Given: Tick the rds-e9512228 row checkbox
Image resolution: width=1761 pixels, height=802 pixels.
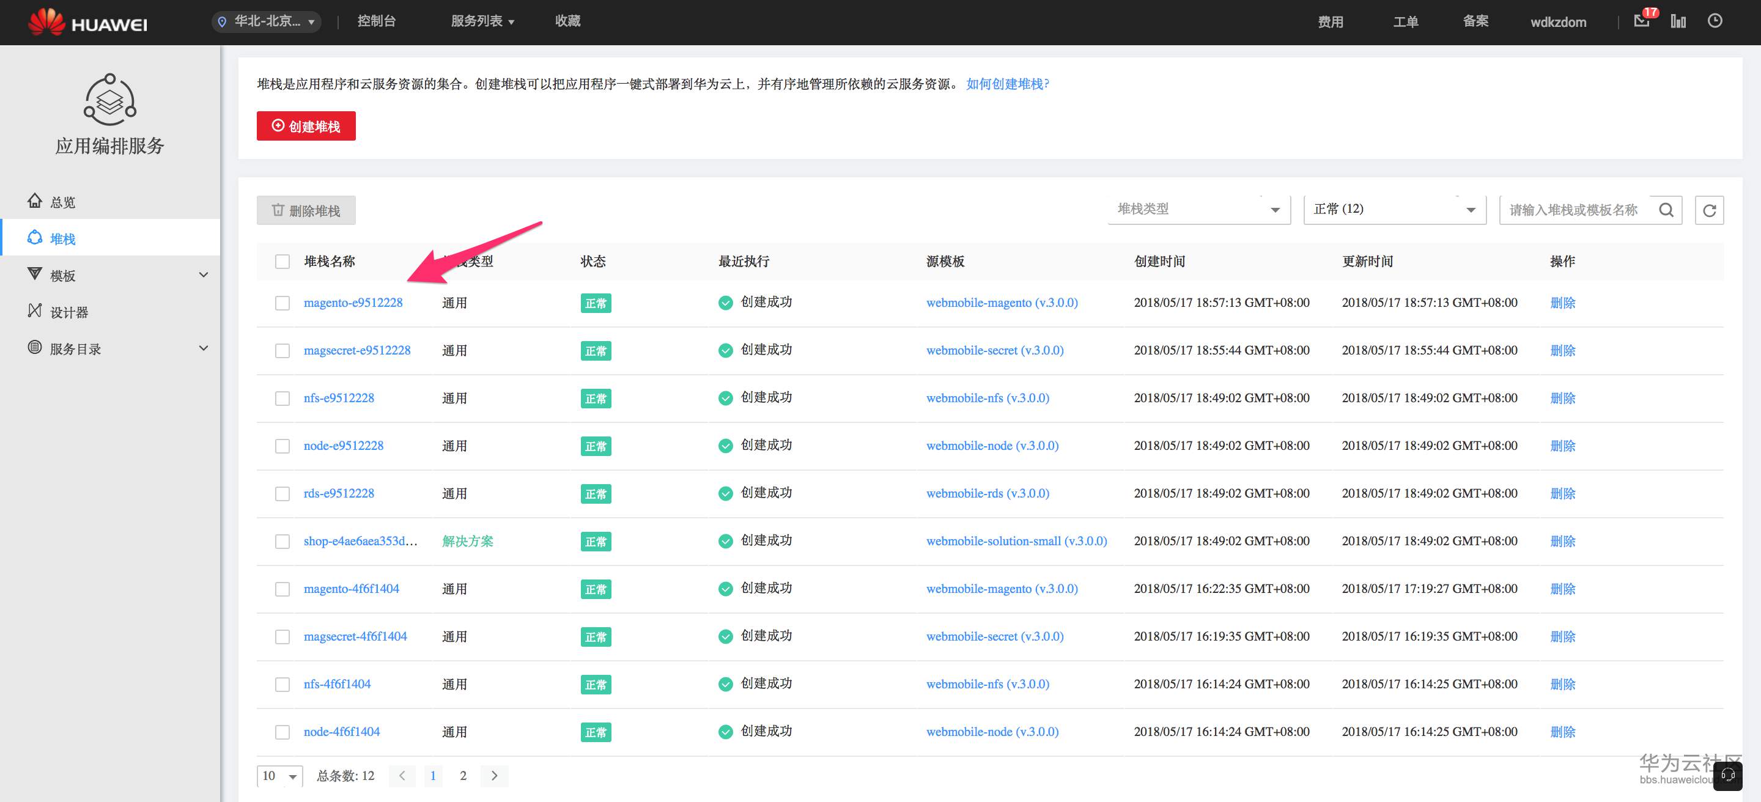Looking at the screenshot, I should click(282, 493).
